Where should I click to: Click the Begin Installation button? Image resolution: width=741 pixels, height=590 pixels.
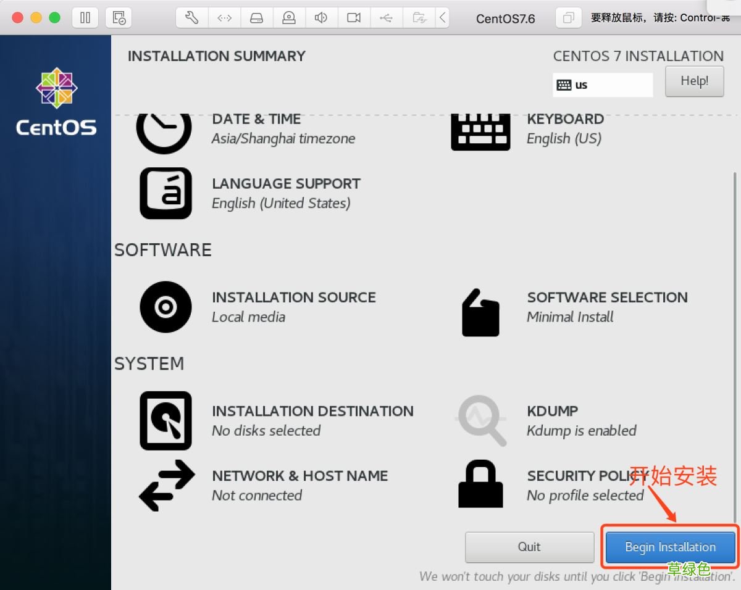[x=669, y=547]
